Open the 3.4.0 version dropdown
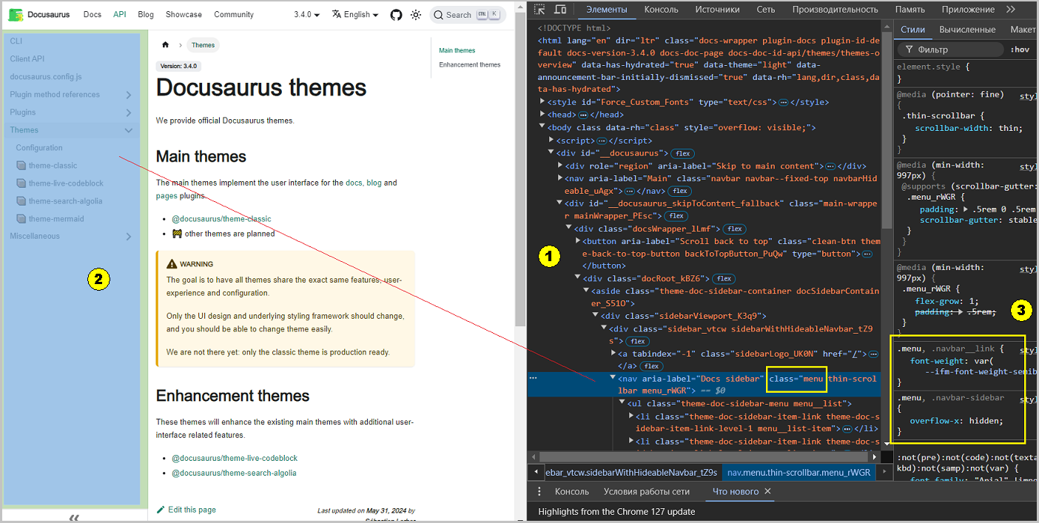The width and height of the screenshot is (1039, 523). [x=306, y=15]
